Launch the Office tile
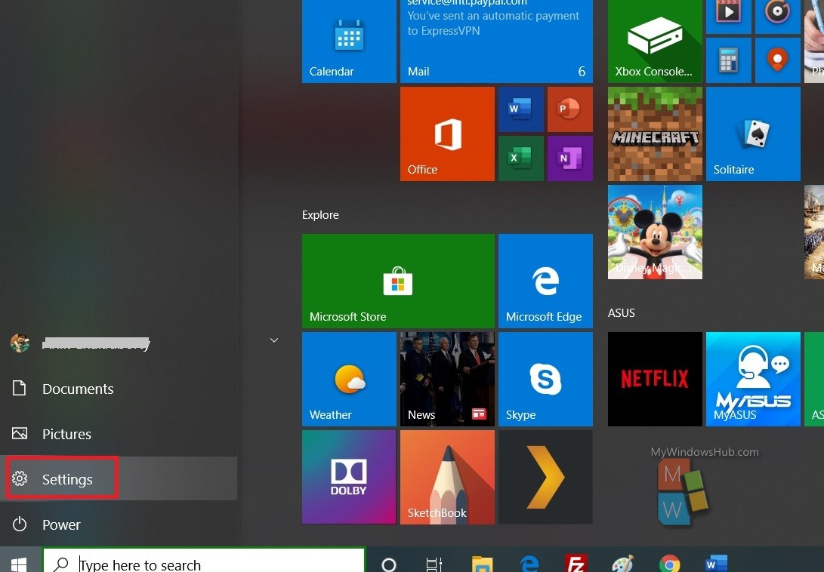Image resolution: width=824 pixels, height=572 pixels. coord(447,134)
